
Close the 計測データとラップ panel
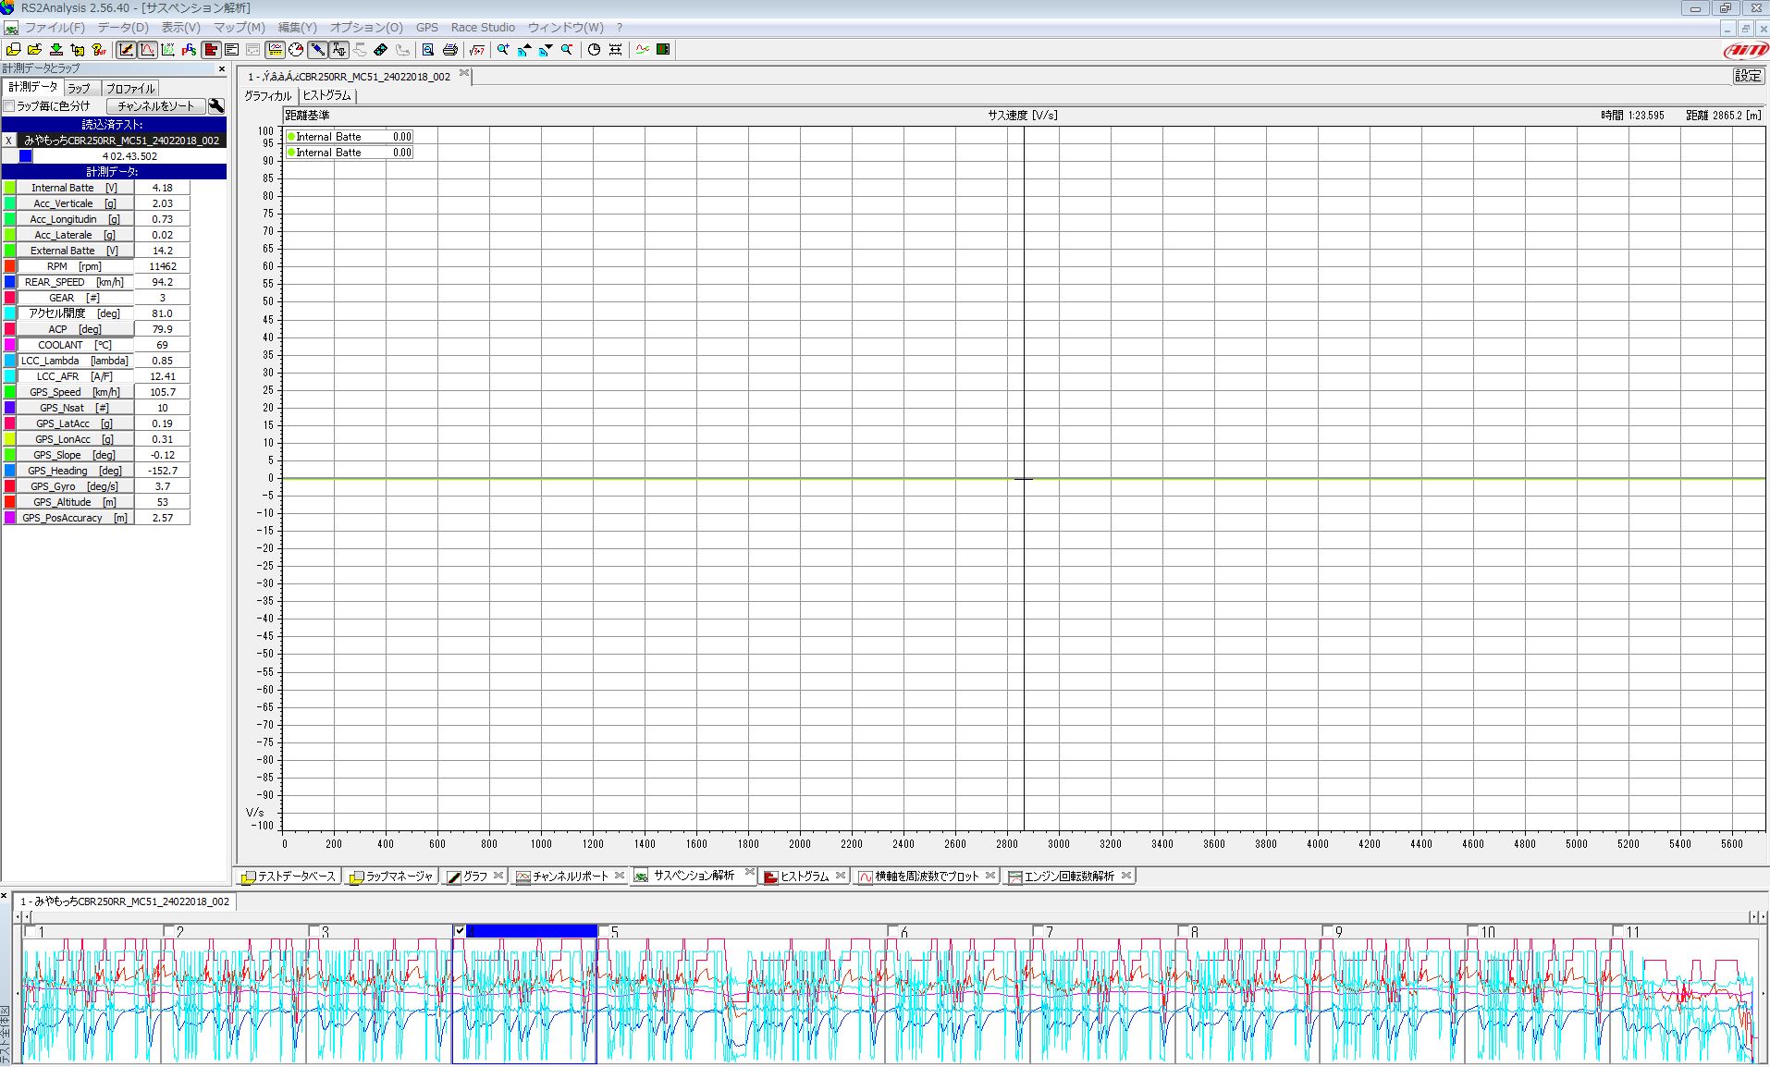click(221, 68)
